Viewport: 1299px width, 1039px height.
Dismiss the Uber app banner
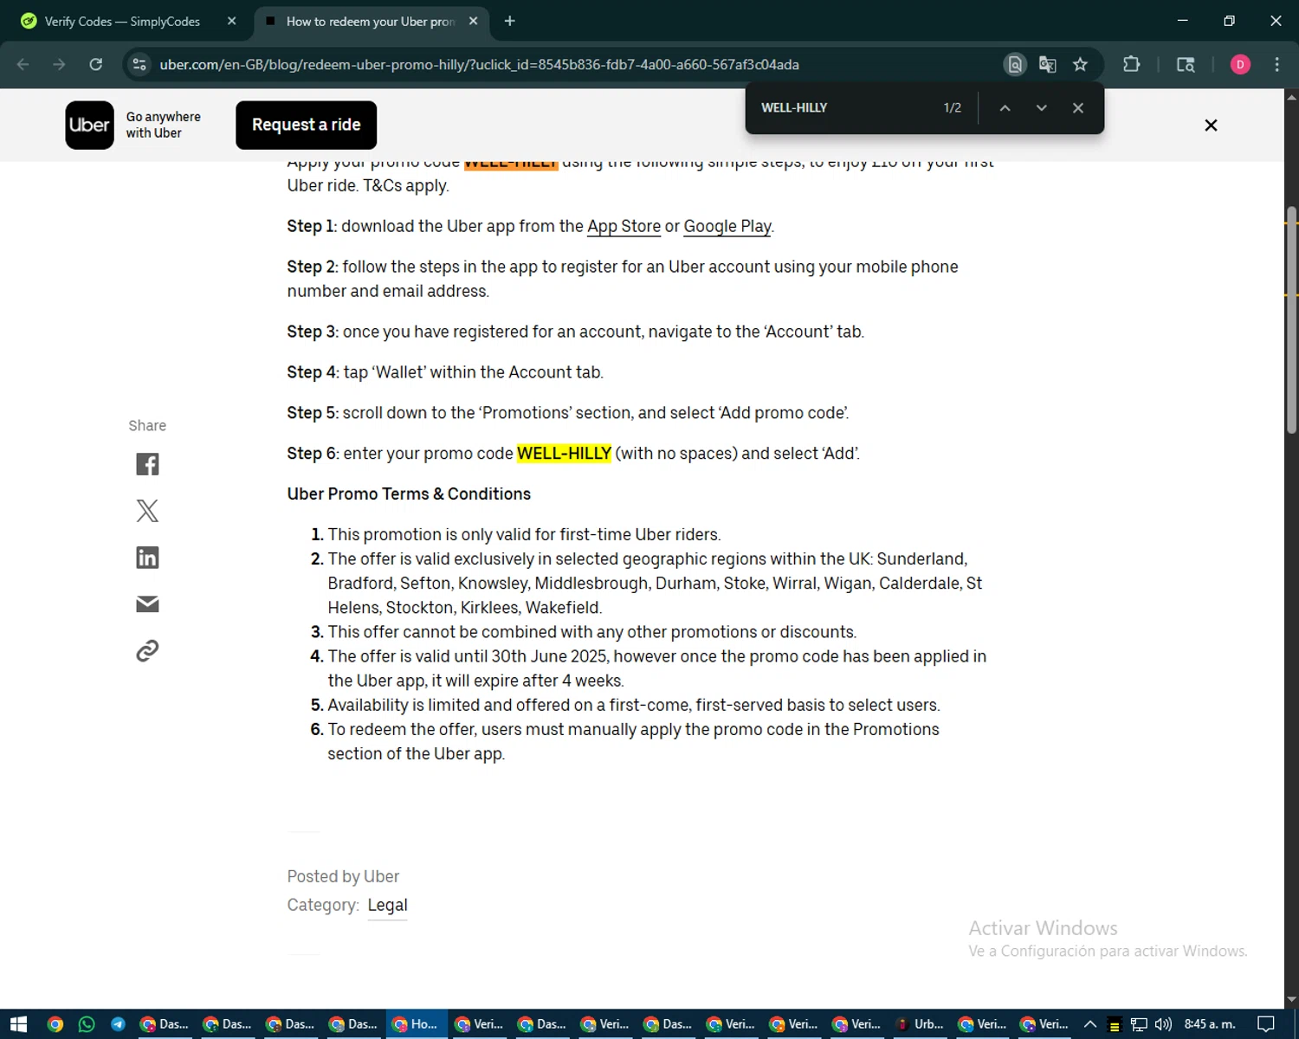(1211, 126)
